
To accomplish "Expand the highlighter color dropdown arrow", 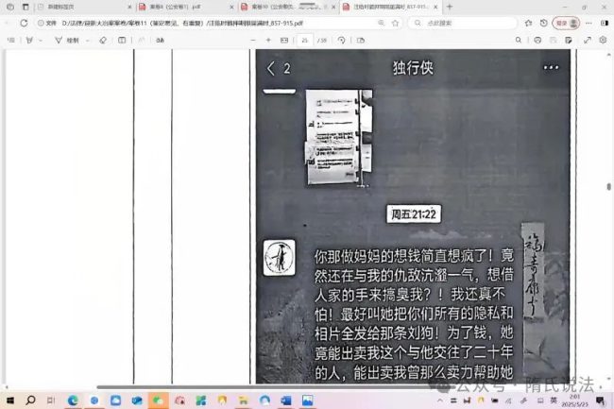I will click(41, 41).
